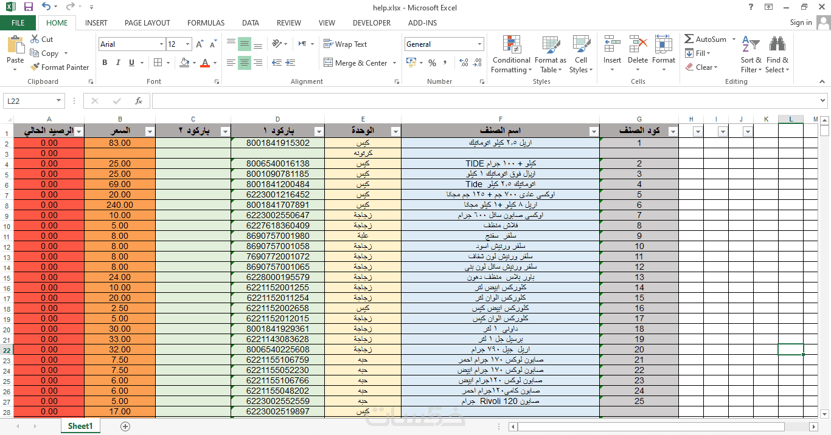Open Find & Select binoculars menu
The image size is (831, 435).
pos(777,55)
